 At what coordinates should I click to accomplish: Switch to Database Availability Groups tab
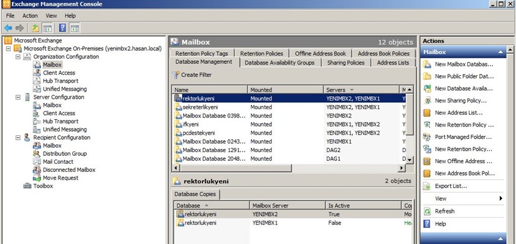(x=279, y=63)
